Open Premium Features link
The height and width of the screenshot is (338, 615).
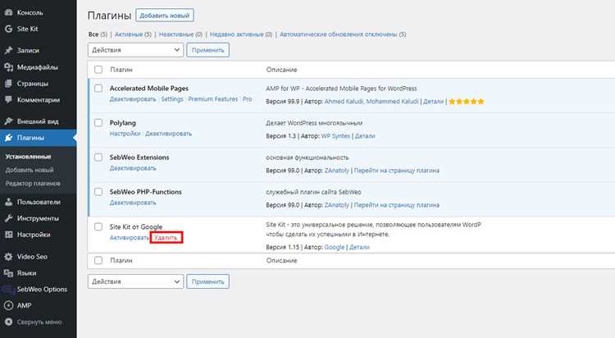tap(213, 99)
